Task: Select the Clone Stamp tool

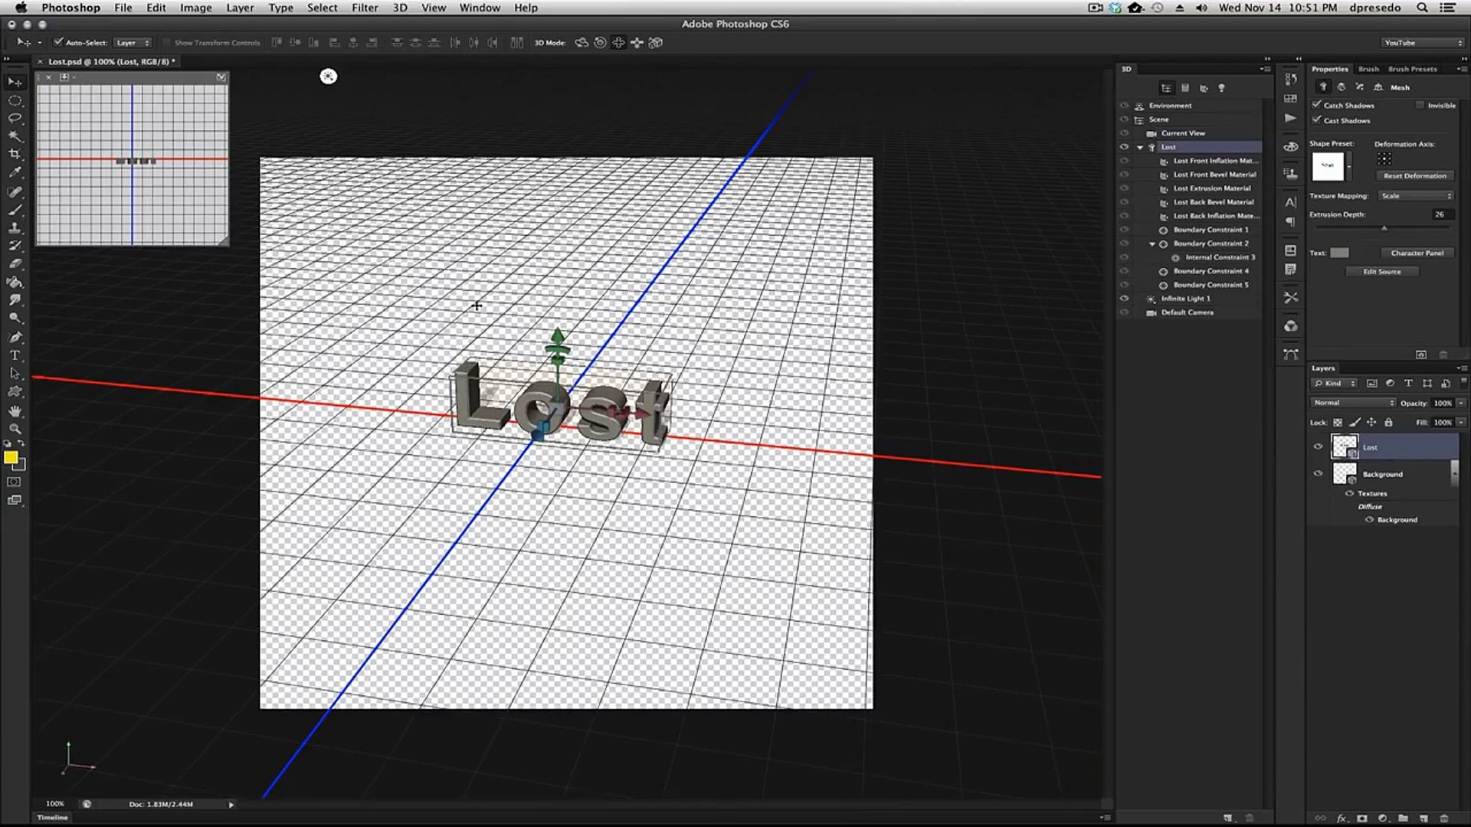Action: click(x=15, y=227)
